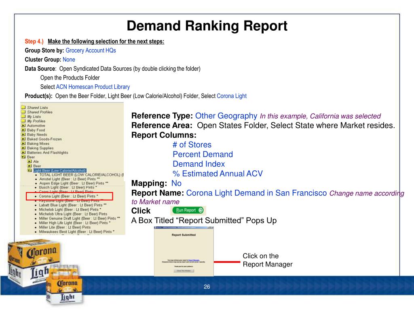This screenshot has height=310, width=414.
Task: Click the My Lists folder icon
Action: [23, 116]
